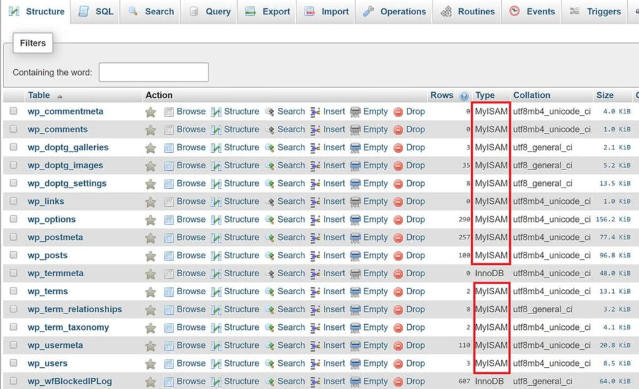This screenshot has width=639, height=389.
Task: Click the Import tab's icon
Action: (x=310, y=11)
